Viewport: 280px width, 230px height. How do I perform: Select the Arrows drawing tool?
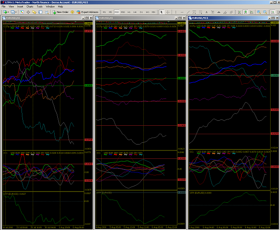[219, 12]
